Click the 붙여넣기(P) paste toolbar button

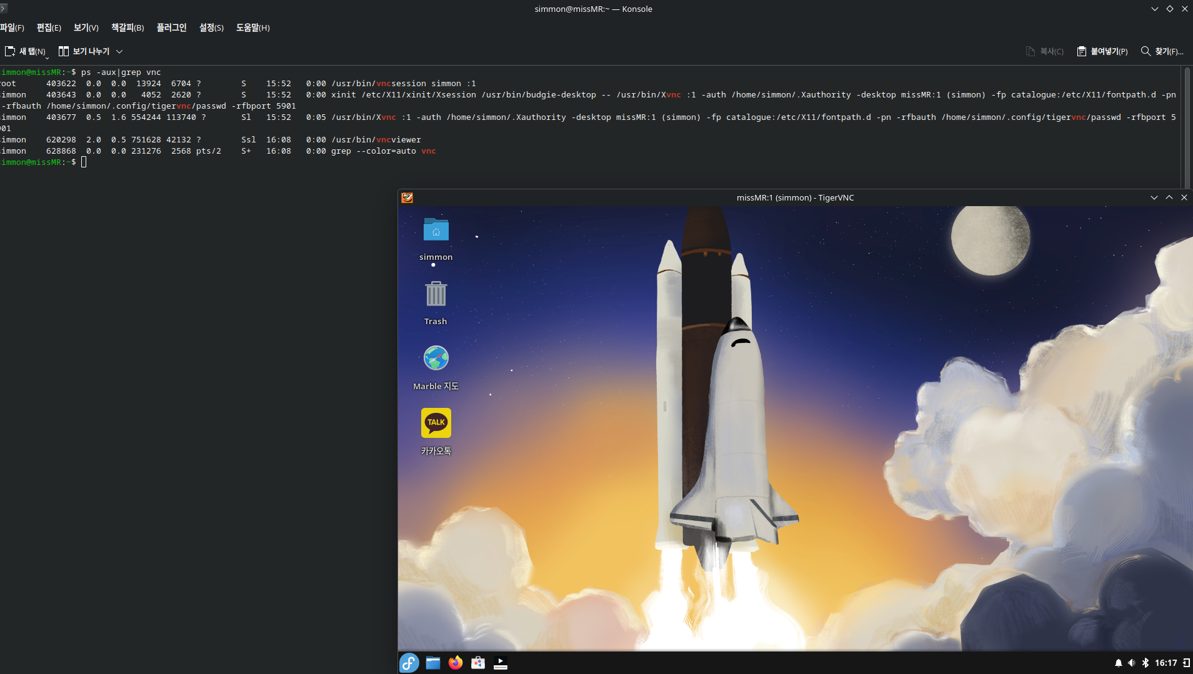pos(1102,51)
